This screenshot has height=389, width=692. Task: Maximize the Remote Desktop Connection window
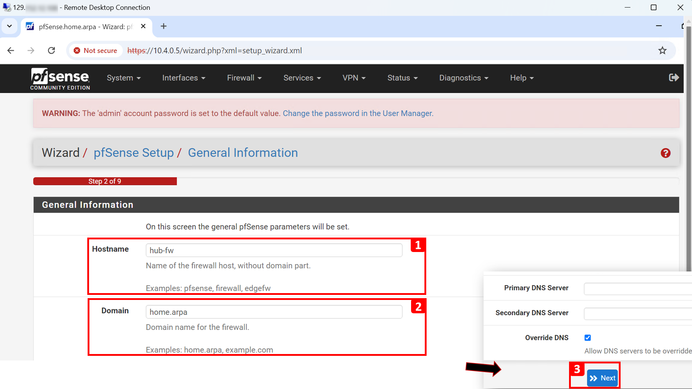pos(653,7)
